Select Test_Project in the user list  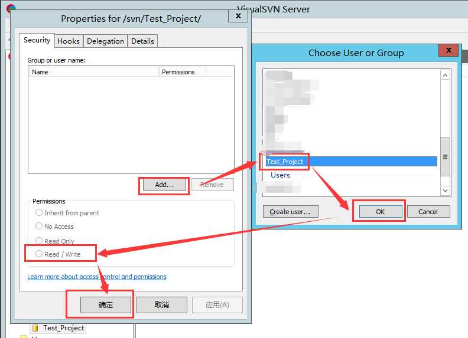pos(352,162)
